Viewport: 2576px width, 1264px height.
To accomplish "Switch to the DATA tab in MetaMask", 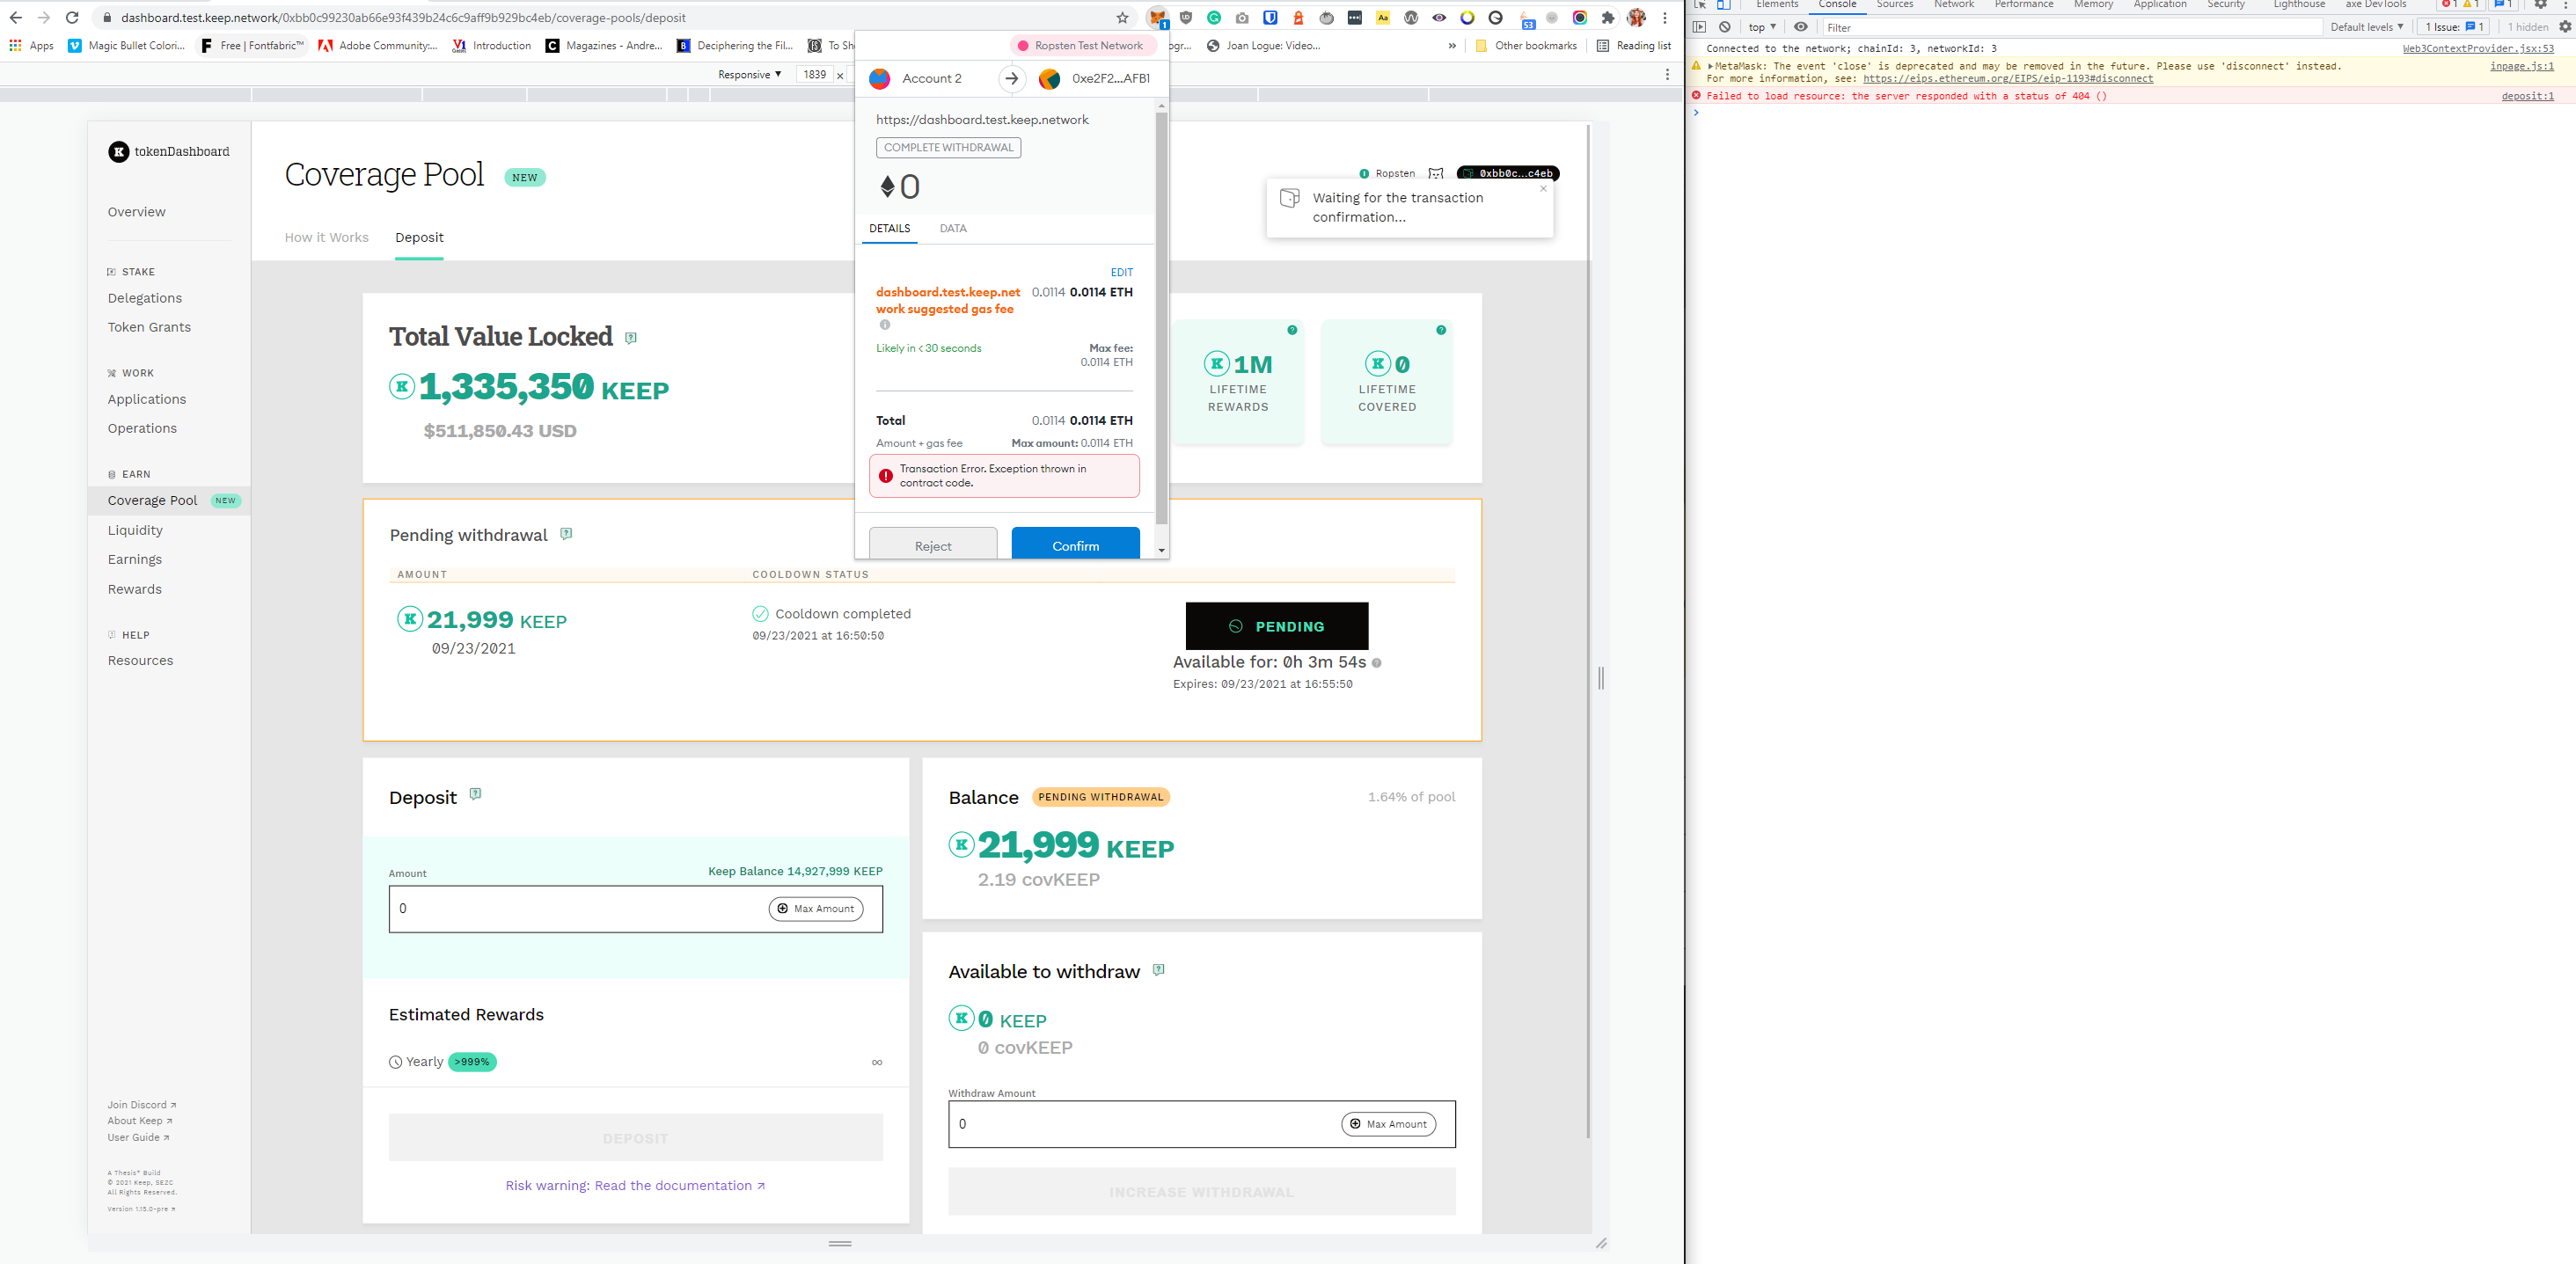I will coord(952,228).
